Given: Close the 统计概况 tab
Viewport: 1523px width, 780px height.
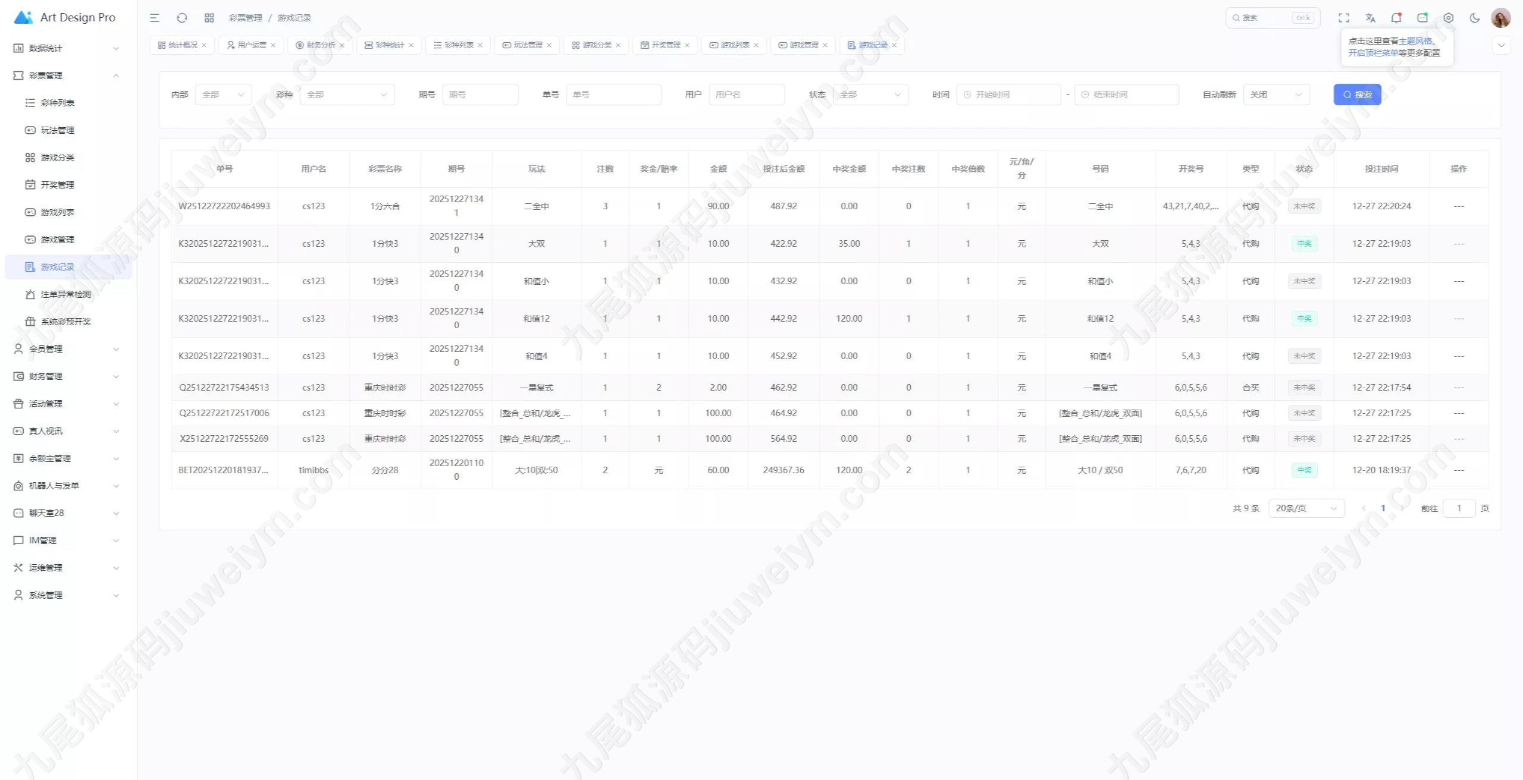Looking at the screenshot, I should [x=204, y=45].
